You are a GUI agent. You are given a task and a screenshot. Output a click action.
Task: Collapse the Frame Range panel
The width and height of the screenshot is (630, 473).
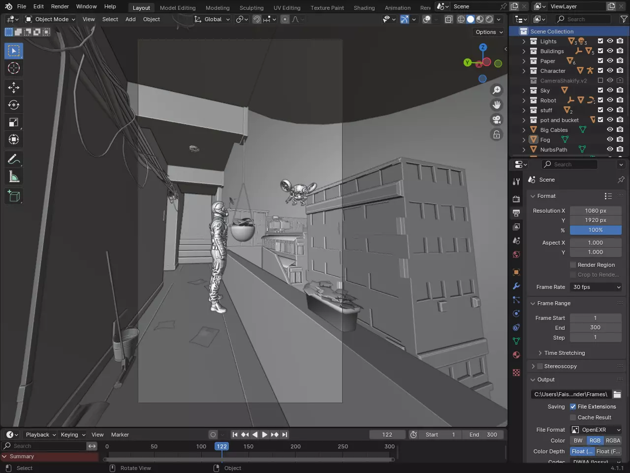click(533, 303)
